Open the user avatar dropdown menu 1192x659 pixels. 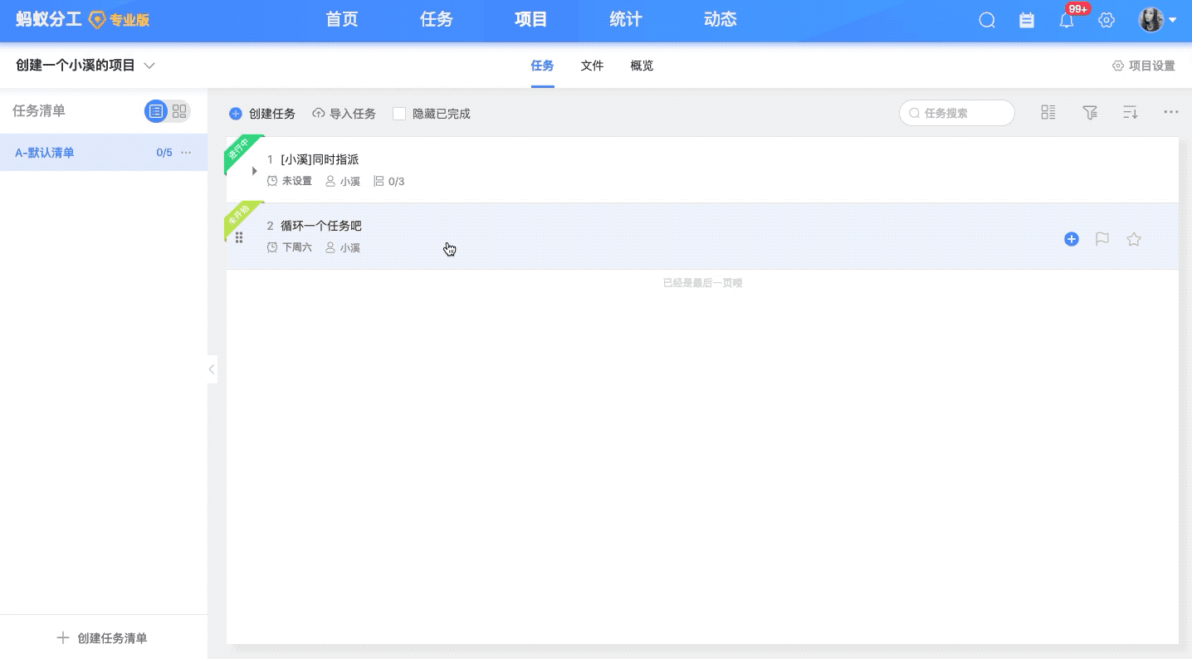(1150, 19)
